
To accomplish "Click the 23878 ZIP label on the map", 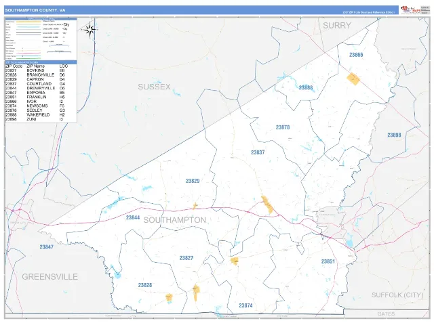I will [x=283, y=127].
